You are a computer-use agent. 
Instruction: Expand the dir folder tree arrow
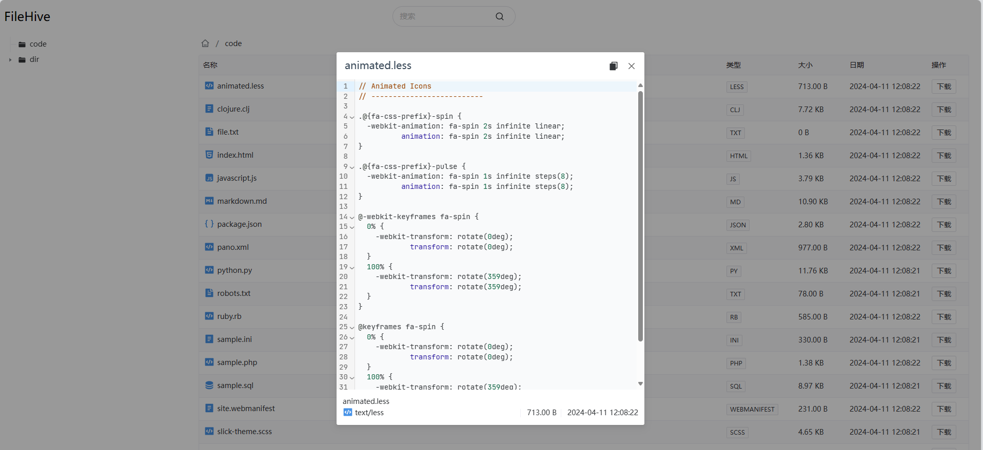[10, 60]
